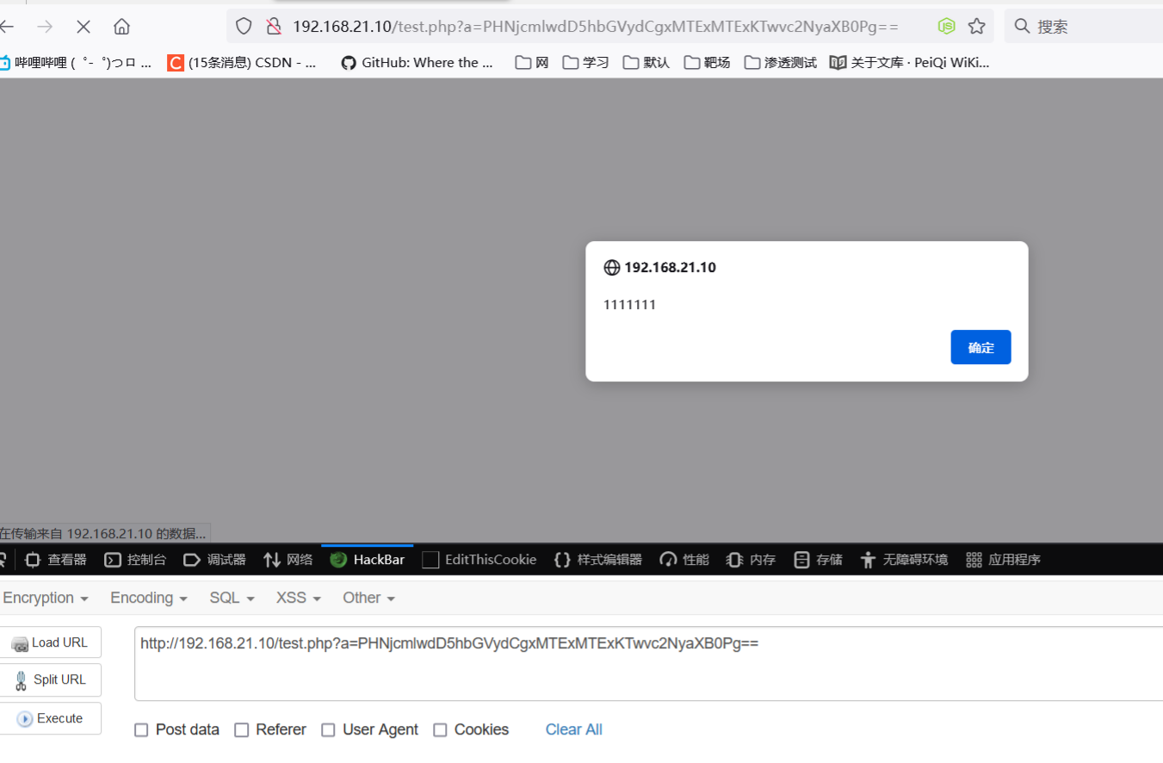The width and height of the screenshot is (1163, 763).
Task: Open the 性能 (Performance) panel
Action: pyautogui.click(x=684, y=559)
